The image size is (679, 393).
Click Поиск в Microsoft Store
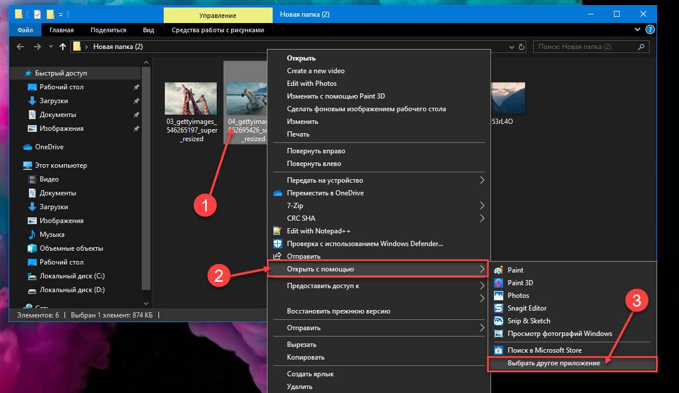(x=544, y=350)
